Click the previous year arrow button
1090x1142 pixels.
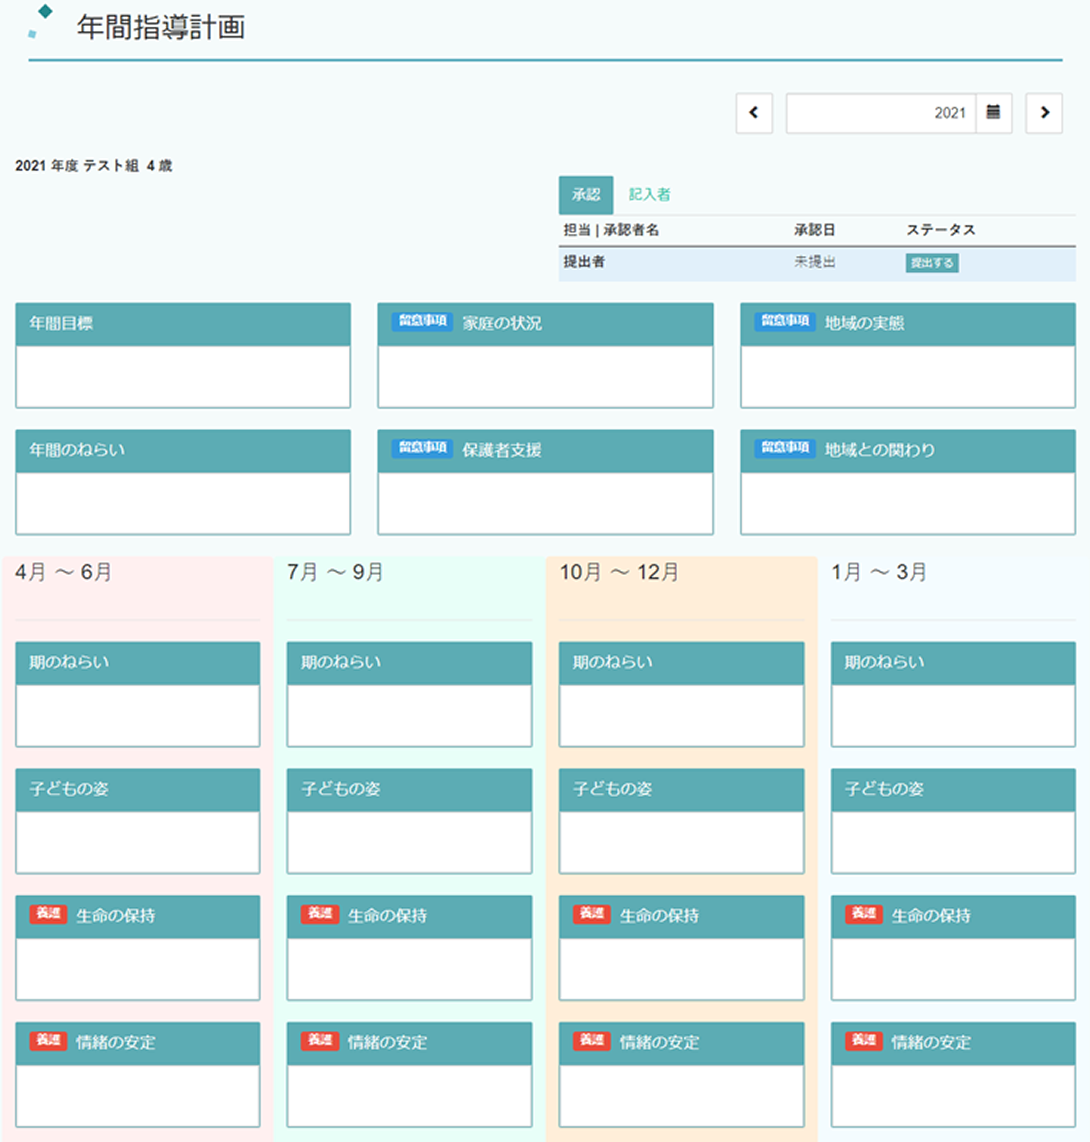point(753,113)
